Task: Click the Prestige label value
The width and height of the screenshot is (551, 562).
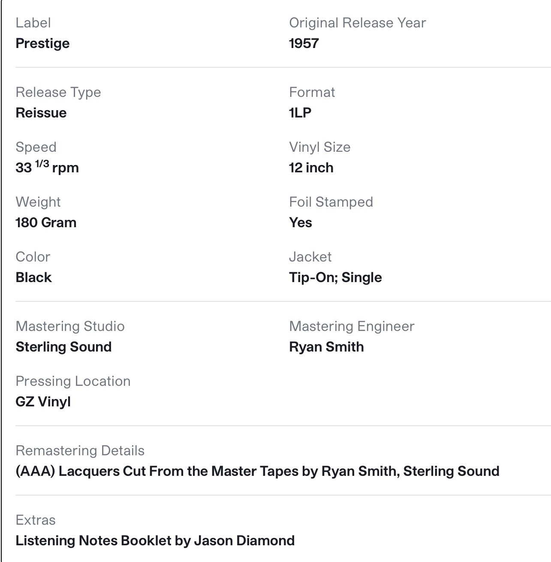Action: pos(42,43)
